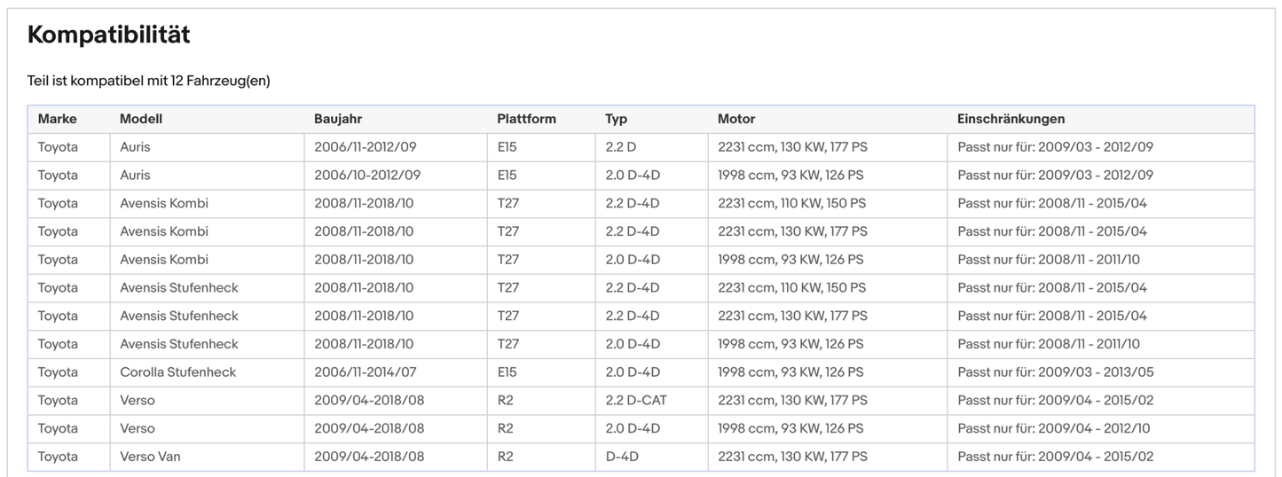The image size is (1282, 477).
Task: Click the Plattform column header
Action: 526,119
